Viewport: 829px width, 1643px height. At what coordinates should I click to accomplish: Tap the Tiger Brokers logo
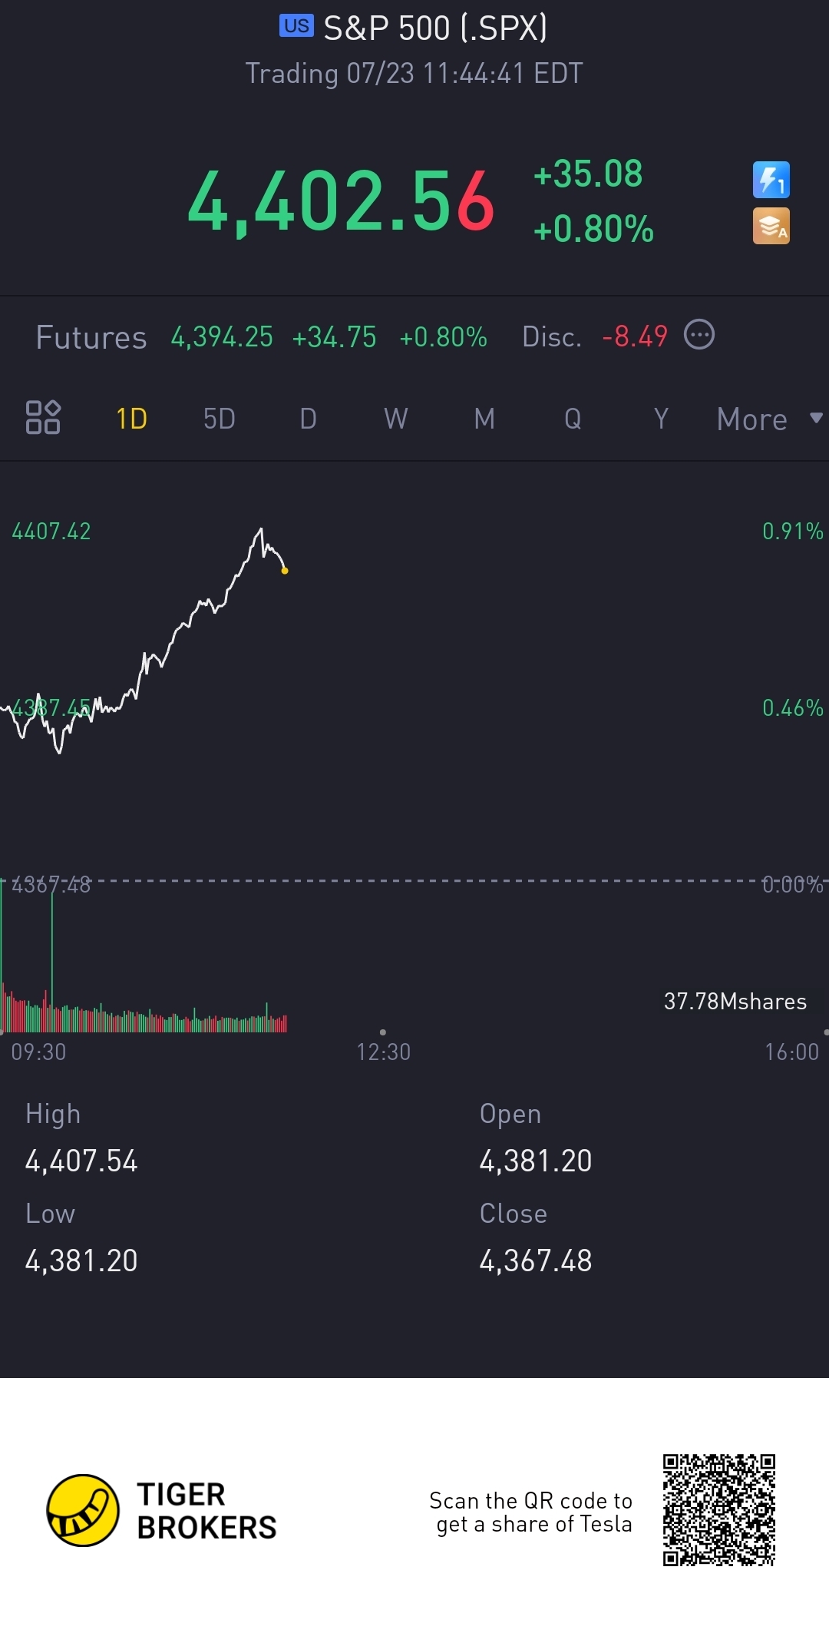point(83,1510)
